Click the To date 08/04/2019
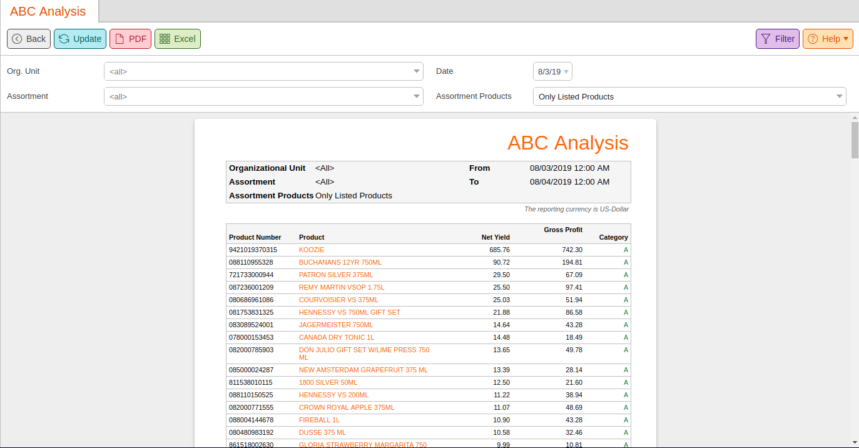 click(569, 182)
